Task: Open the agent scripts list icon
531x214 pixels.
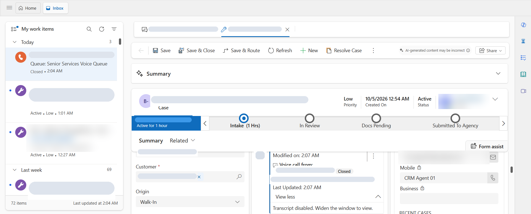Action: [523, 58]
